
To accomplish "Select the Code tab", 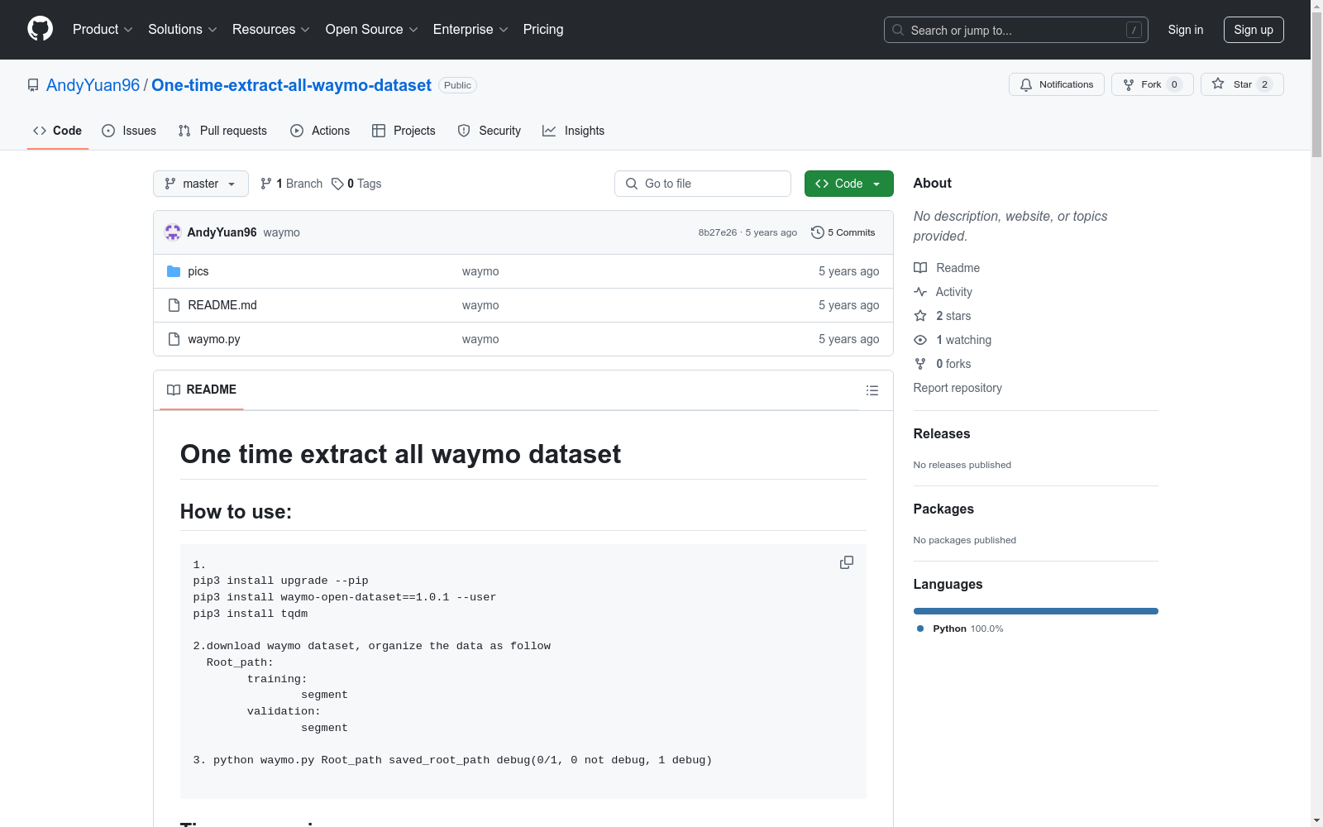I will [57, 131].
